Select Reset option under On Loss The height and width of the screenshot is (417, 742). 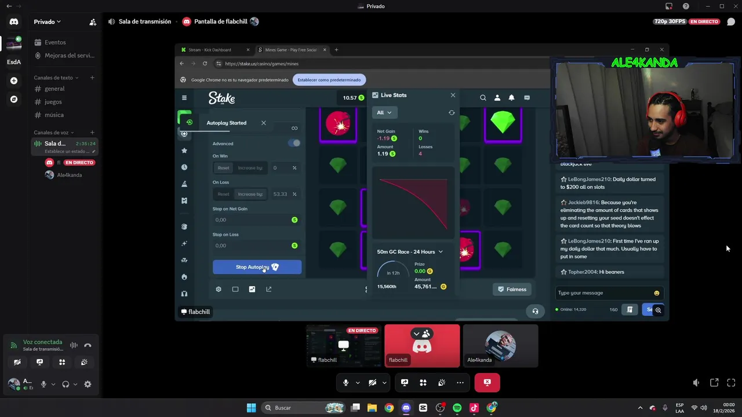tap(223, 194)
